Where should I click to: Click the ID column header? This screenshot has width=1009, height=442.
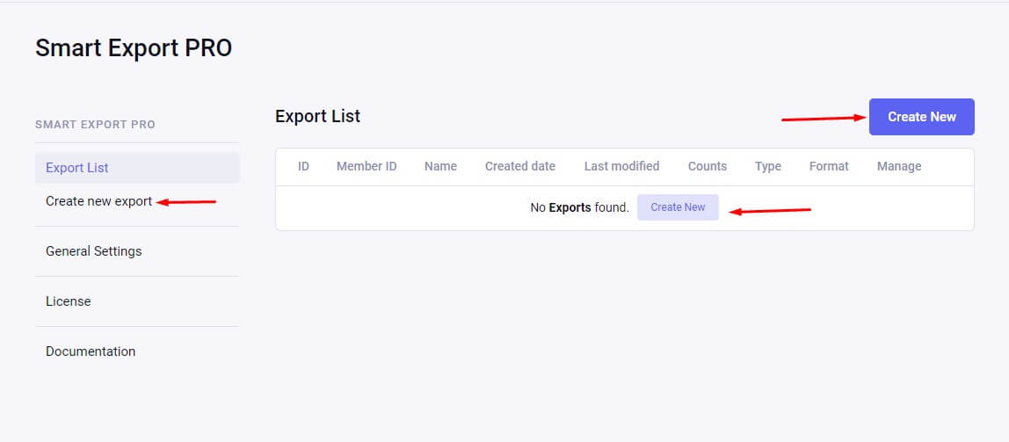point(303,166)
